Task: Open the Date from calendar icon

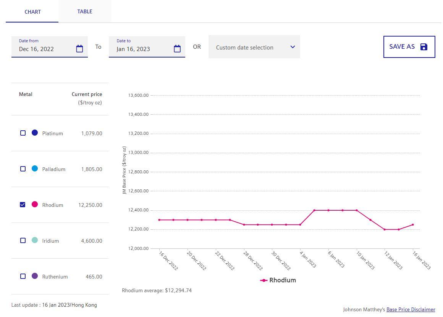Action: pyautogui.click(x=79, y=49)
